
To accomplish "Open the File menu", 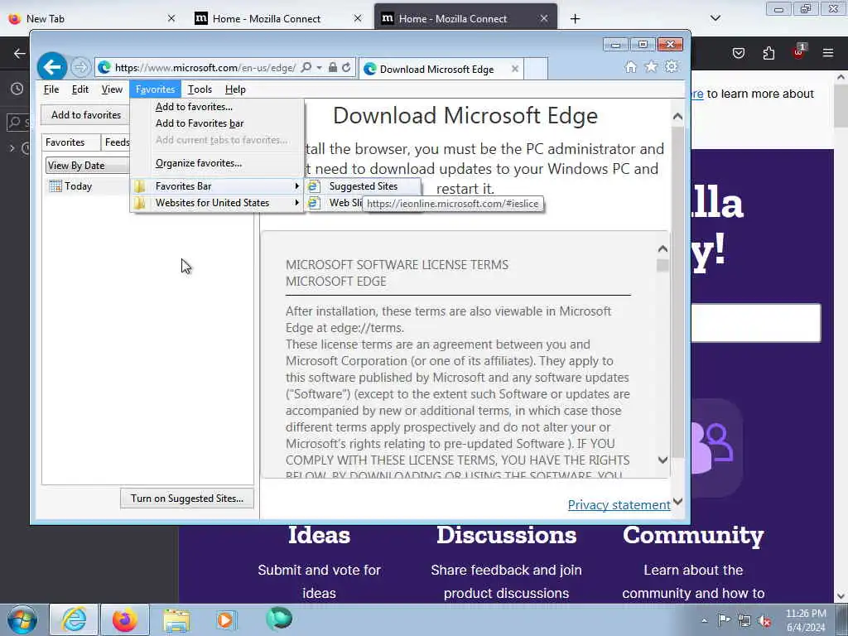I will tap(51, 89).
